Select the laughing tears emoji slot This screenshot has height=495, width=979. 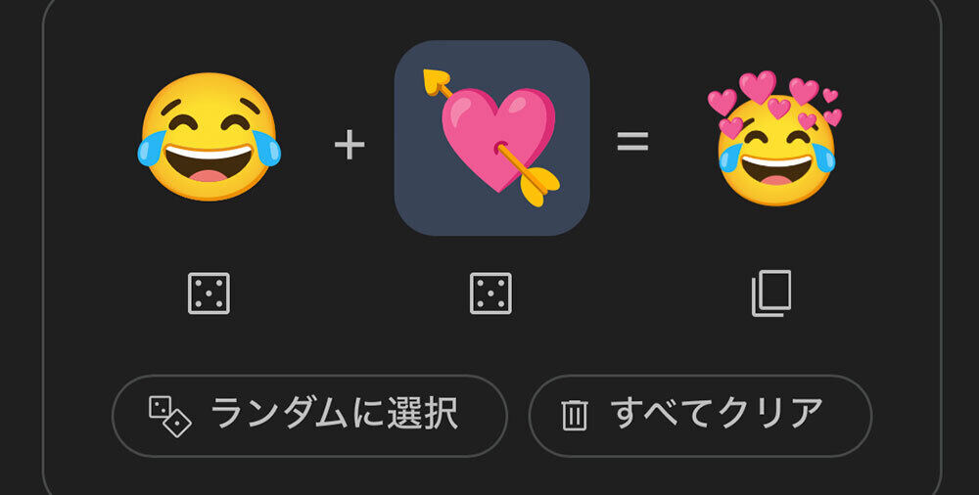click(x=210, y=137)
